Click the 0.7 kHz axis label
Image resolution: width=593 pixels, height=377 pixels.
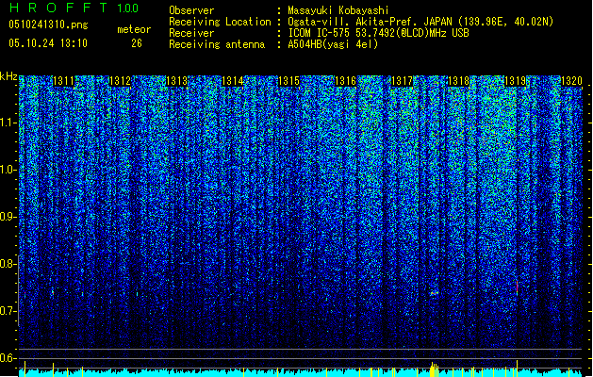click(x=8, y=311)
